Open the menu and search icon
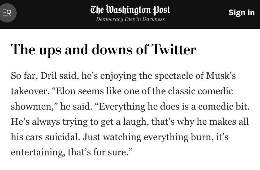260x170 pixels. [8, 13]
